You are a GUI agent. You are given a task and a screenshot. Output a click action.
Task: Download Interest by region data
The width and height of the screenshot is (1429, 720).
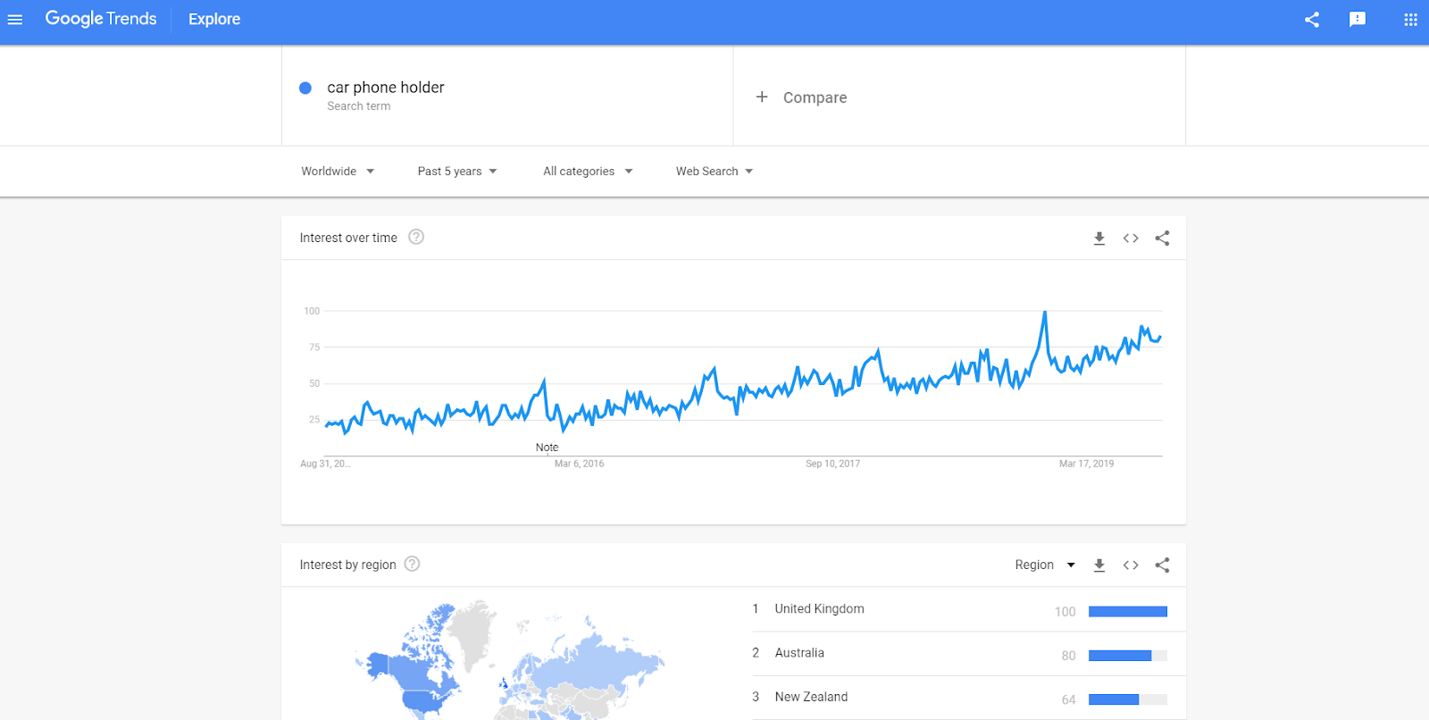(x=1099, y=565)
